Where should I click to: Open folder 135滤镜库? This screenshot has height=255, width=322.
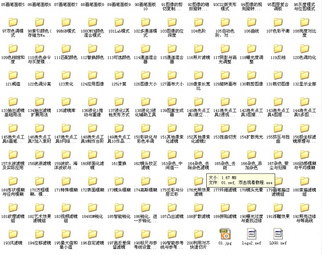(x=66, y=101)
